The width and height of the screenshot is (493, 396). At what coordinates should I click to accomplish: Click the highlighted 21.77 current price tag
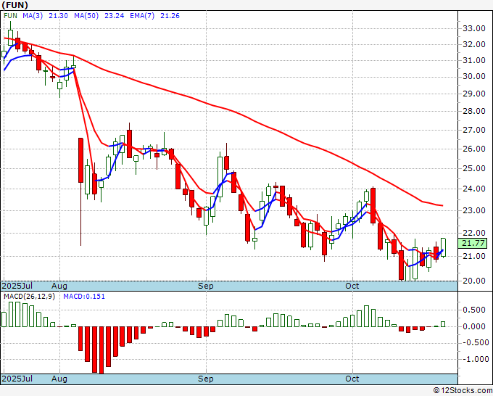click(473, 243)
